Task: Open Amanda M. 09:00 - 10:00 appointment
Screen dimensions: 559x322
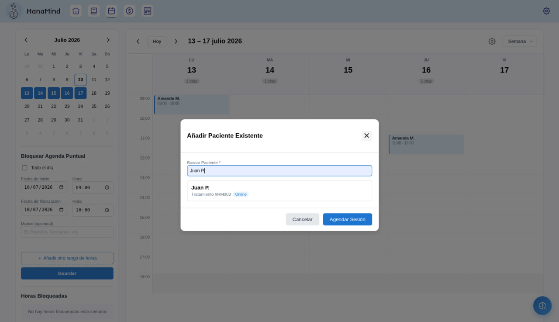Action: tap(192, 105)
